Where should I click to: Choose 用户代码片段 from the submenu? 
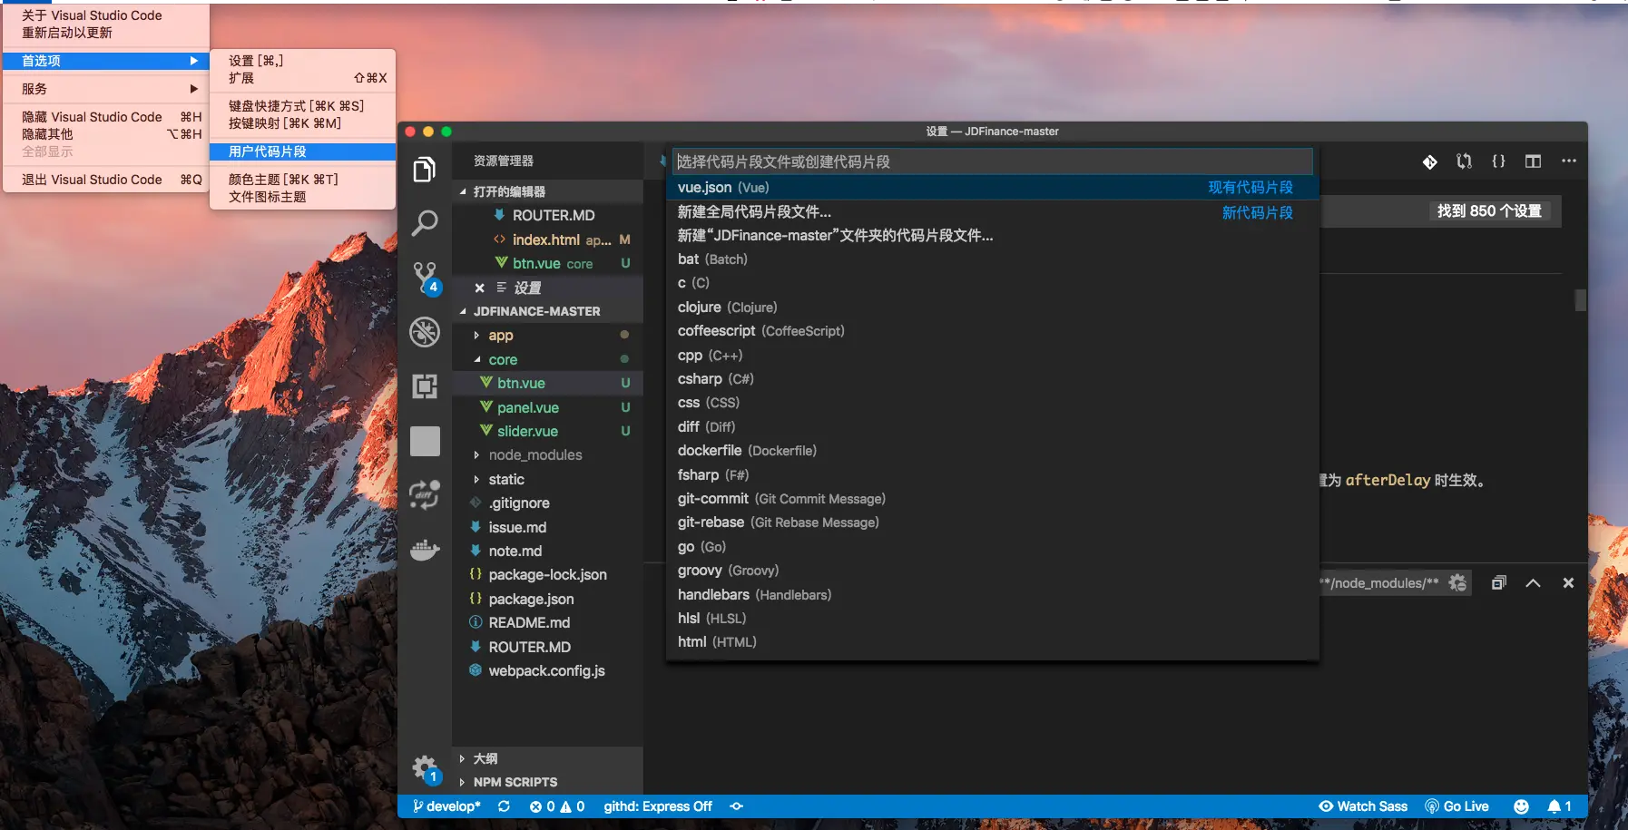coord(302,151)
